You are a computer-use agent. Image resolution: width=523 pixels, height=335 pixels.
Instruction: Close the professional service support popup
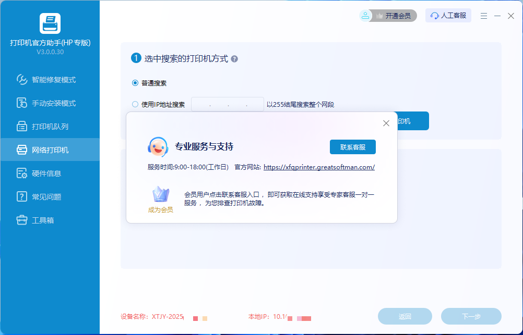pyautogui.click(x=386, y=123)
